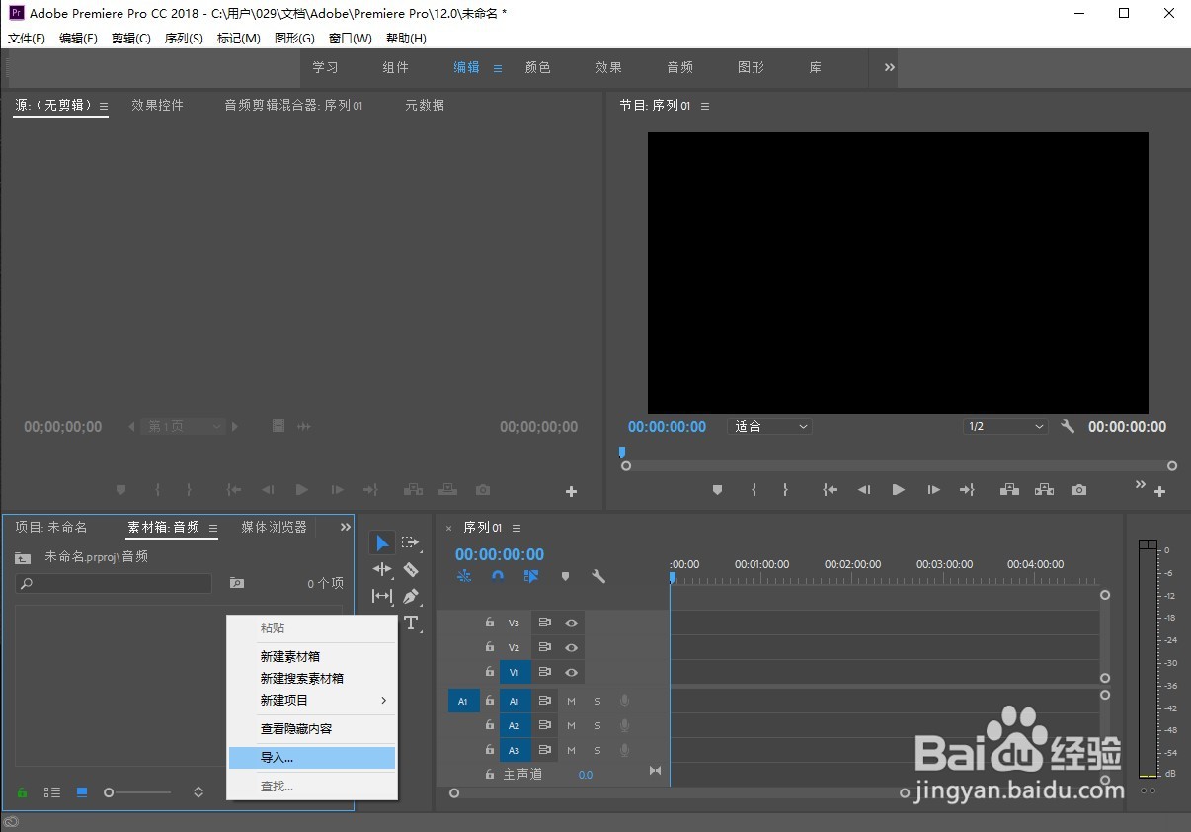Screen dimensions: 1191x832
Task: Select the Selection tool arrow
Action: click(x=382, y=542)
